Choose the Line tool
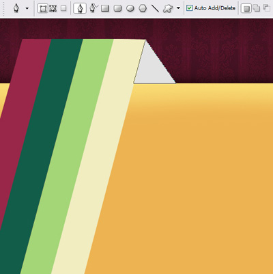Screen dimensions: 273x274 (155, 8)
